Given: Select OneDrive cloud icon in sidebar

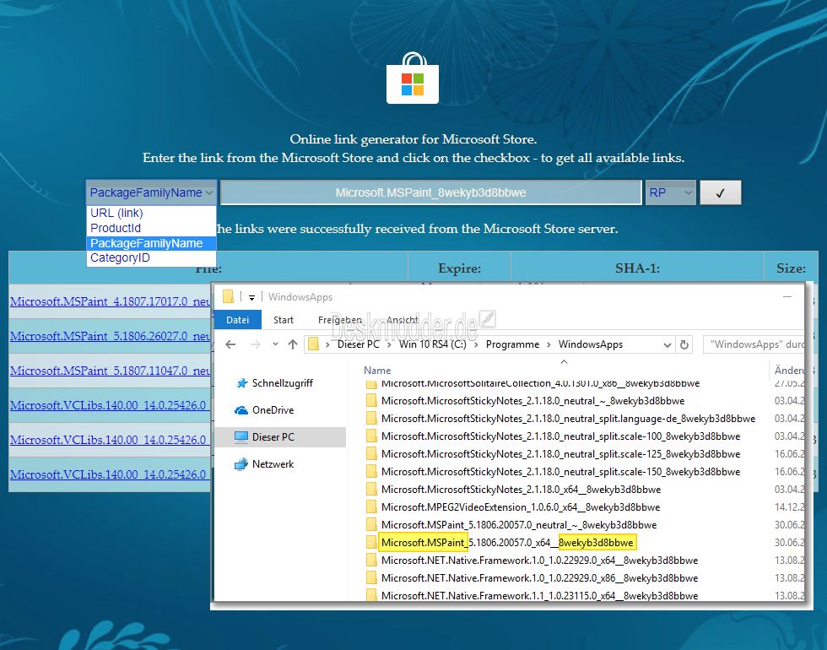Looking at the screenshot, I should (x=241, y=410).
